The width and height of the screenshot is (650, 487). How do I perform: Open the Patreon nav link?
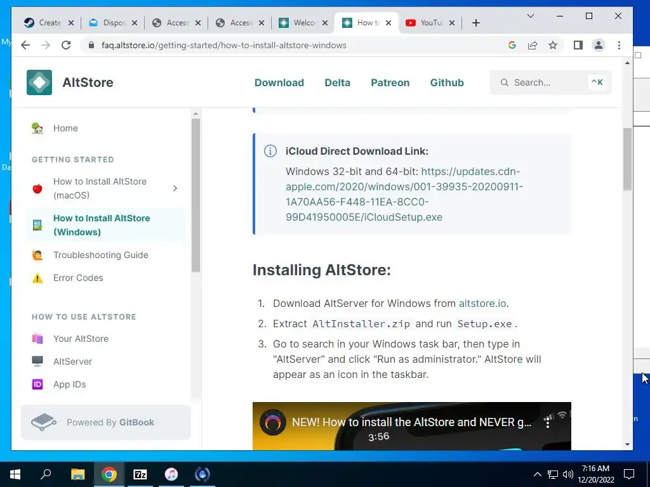(390, 82)
